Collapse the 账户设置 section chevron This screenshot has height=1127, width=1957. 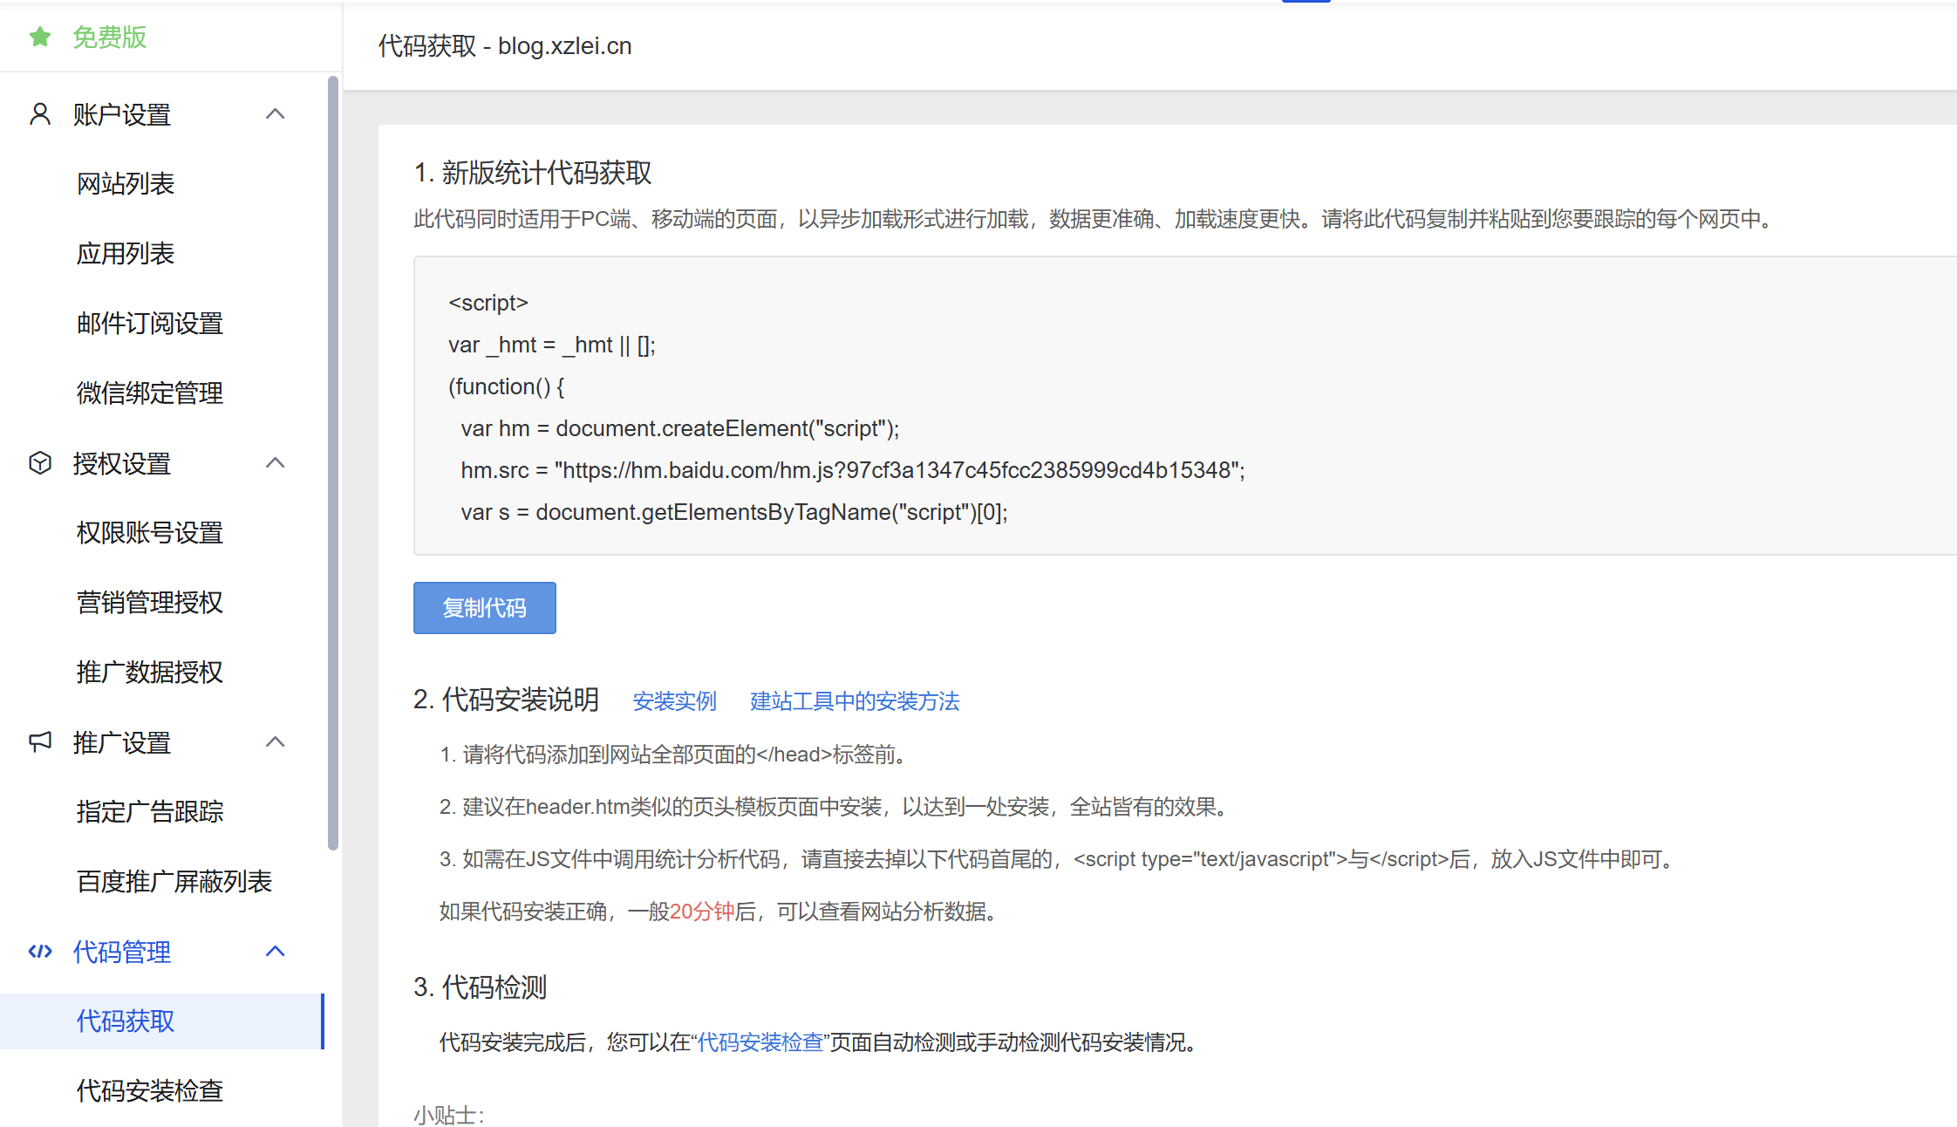click(276, 114)
